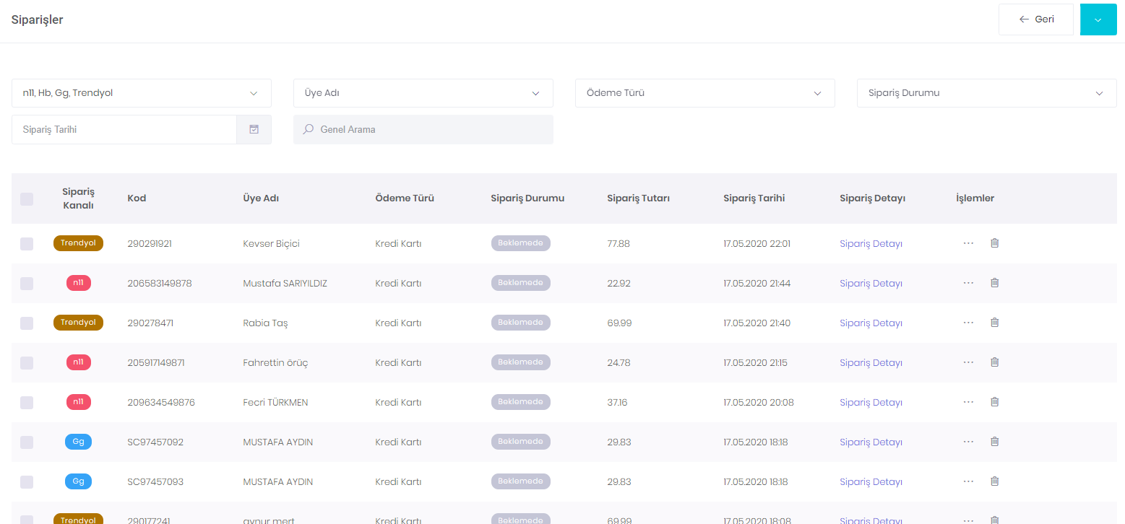1125x524 pixels.
Task: Select checkbox for order 209634549876
Action: [27, 403]
